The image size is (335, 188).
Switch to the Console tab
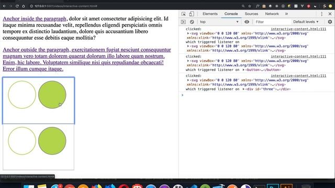click(231, 14)
